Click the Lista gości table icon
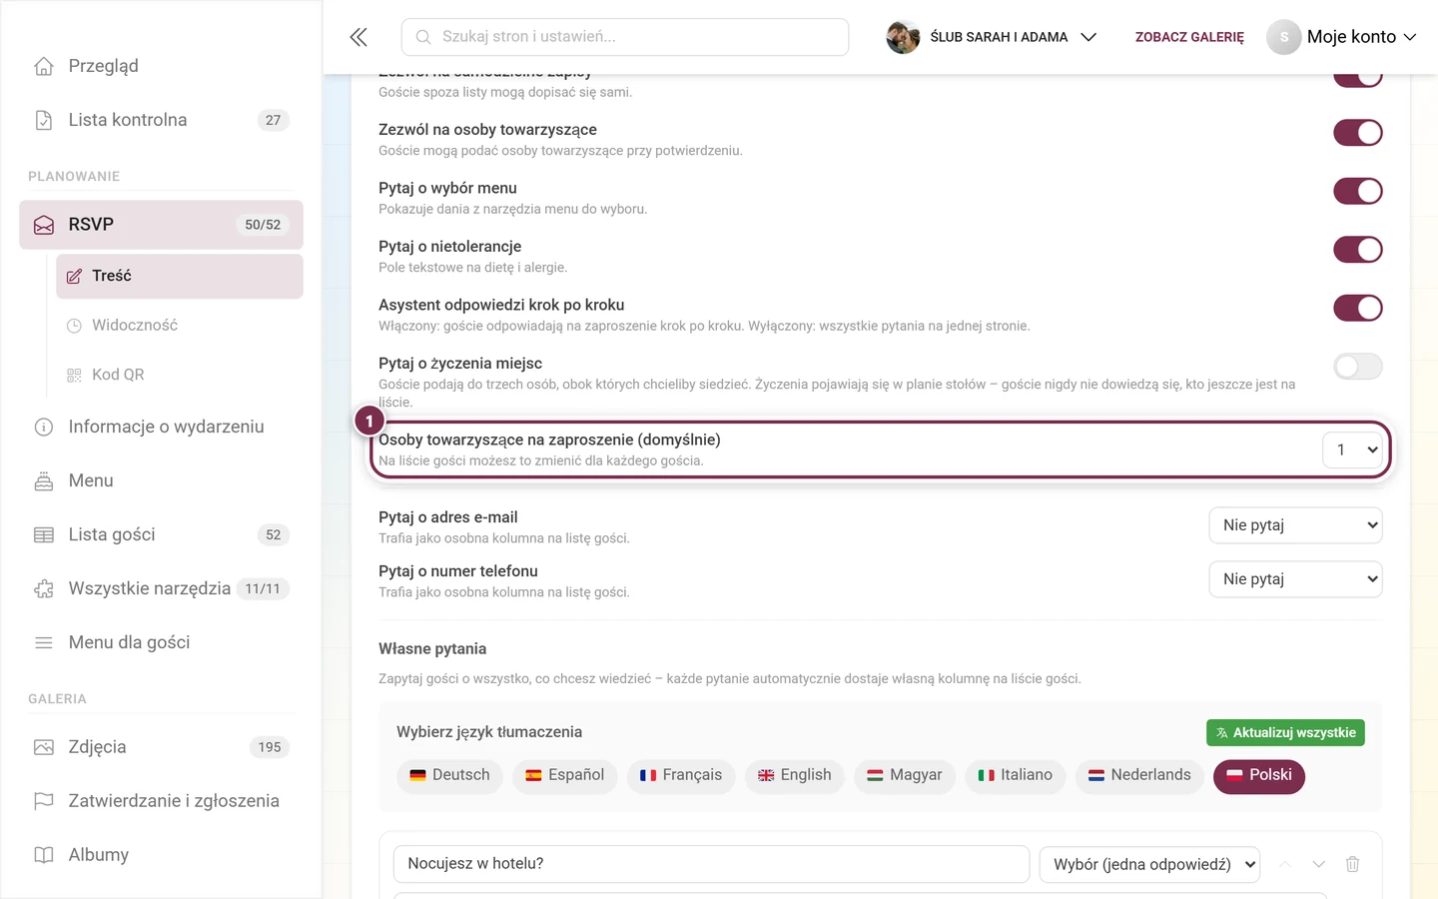 pyautogui.click(x=44, y=534)
